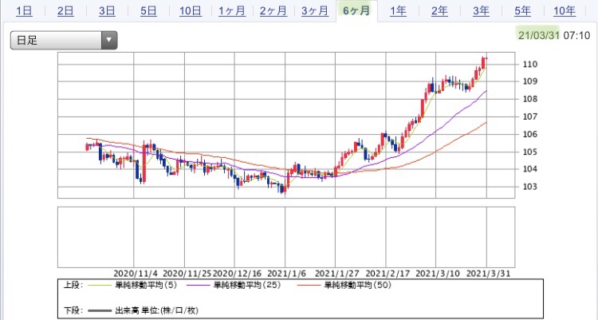Show the 5年 period chart
Viewport: 598px width, 320px height.
tap(522, 10)
